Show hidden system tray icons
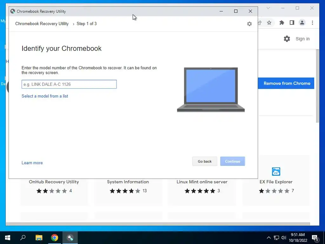 click(269, 238)
